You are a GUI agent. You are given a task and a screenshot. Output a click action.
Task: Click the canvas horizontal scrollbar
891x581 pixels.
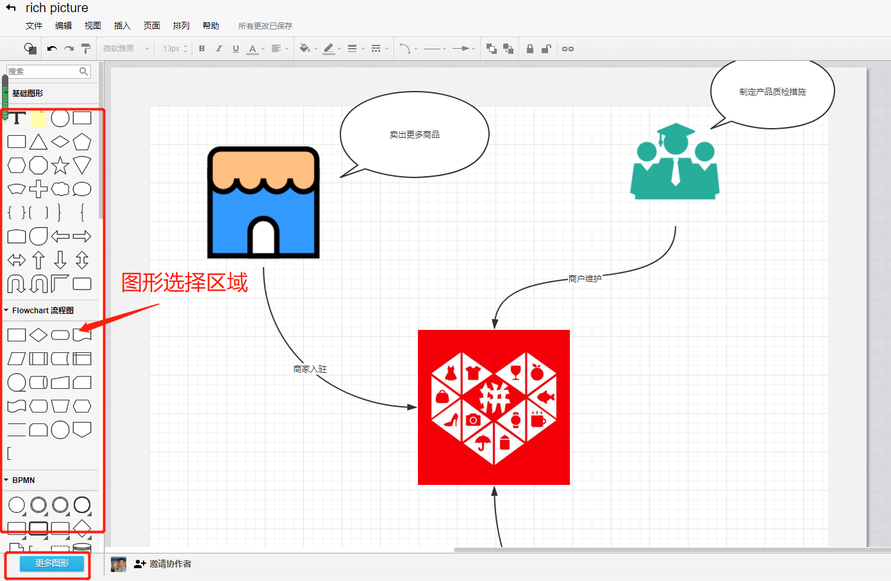click(672, 550)
